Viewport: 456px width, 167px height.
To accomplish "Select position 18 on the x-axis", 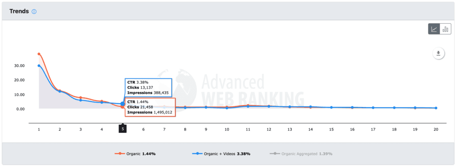I will [x=394, y=130].
